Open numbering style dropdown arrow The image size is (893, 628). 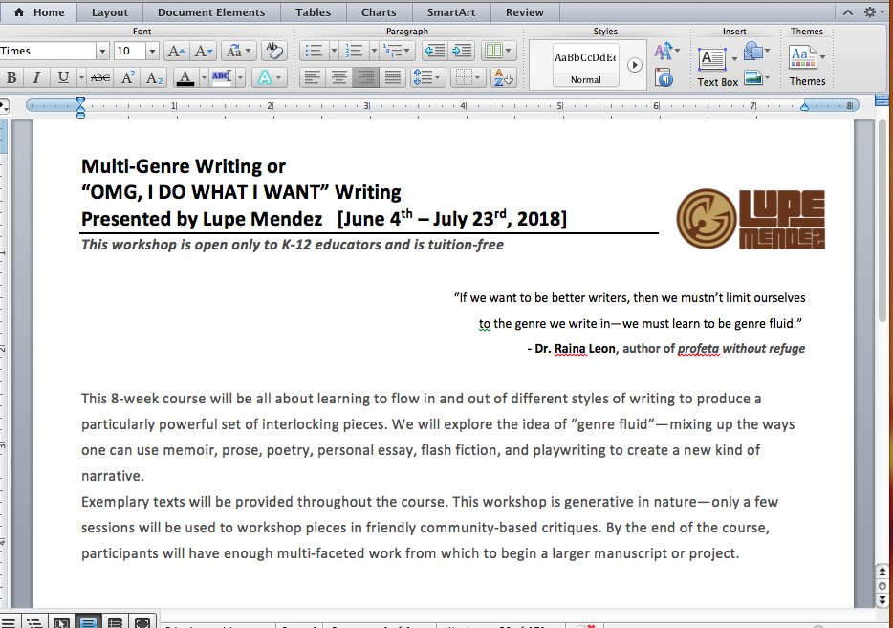point(374,52)
